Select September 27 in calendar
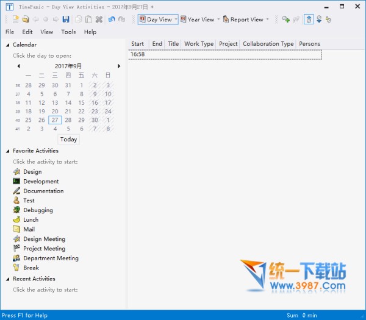Screen dimensions: 366x320 (x=55, y=120)
